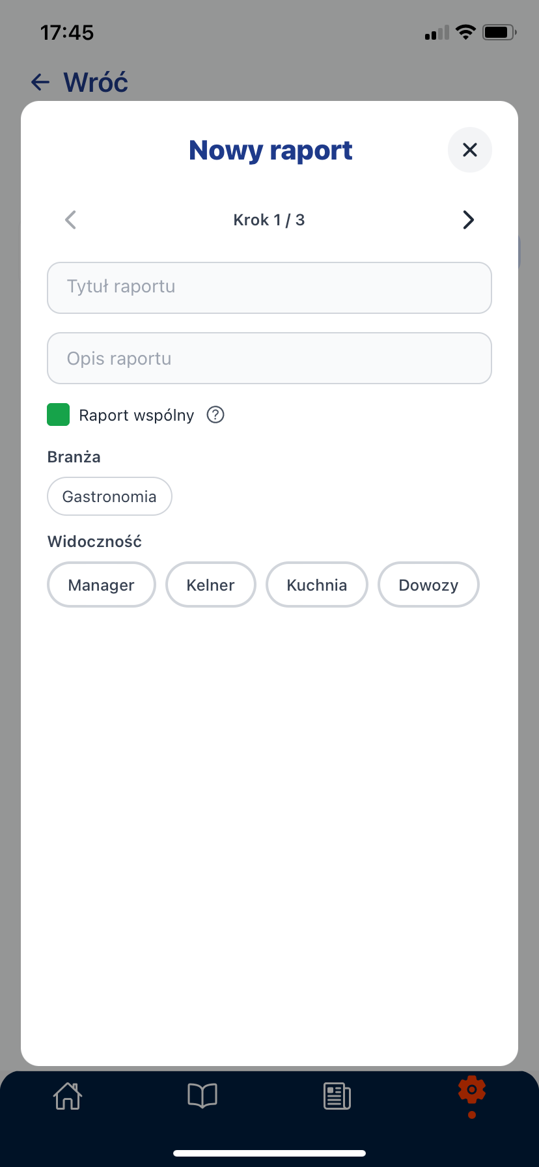Screen dimensions: 539x1167
Task: Click the Krok 1 / 3 step indicator
Action: [269, 220]
